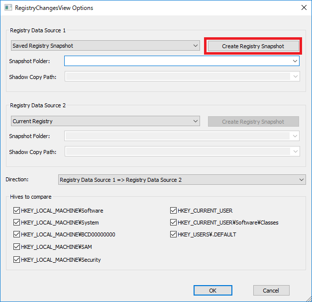The image size is (312, 302).
Task: Click the Cancel button
Action: click(271, 291)
